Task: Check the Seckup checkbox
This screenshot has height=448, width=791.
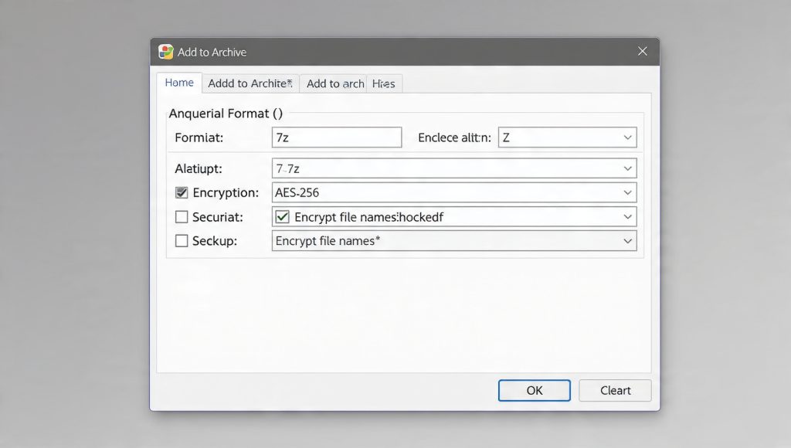Action: [x=182, y=241]
